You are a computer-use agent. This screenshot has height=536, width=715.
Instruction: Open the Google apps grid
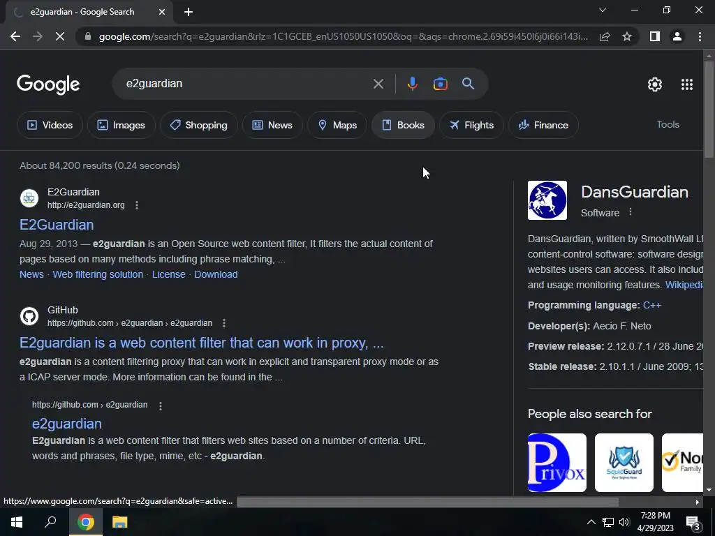(687, 84)
